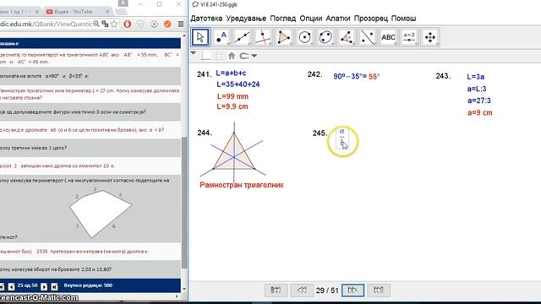
Task: Select the Move Graphics View tool
Action: [x=430, y=37]
